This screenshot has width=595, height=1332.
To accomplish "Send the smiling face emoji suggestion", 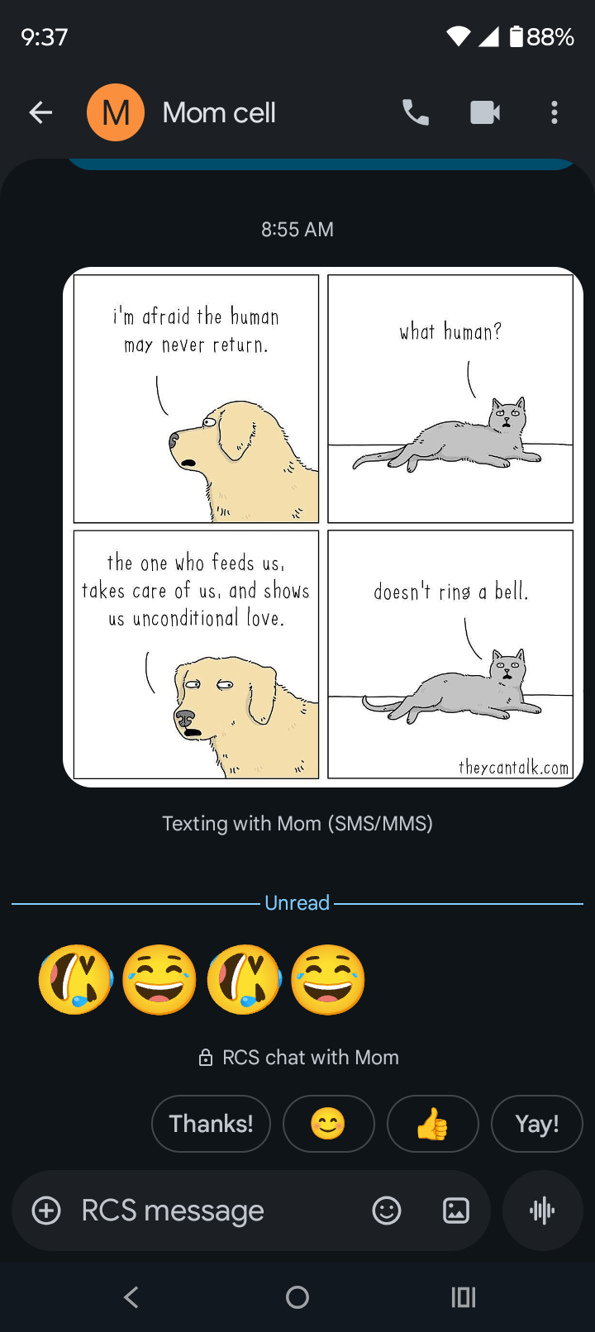I will pyautogui.click(x=328, y=1124).
